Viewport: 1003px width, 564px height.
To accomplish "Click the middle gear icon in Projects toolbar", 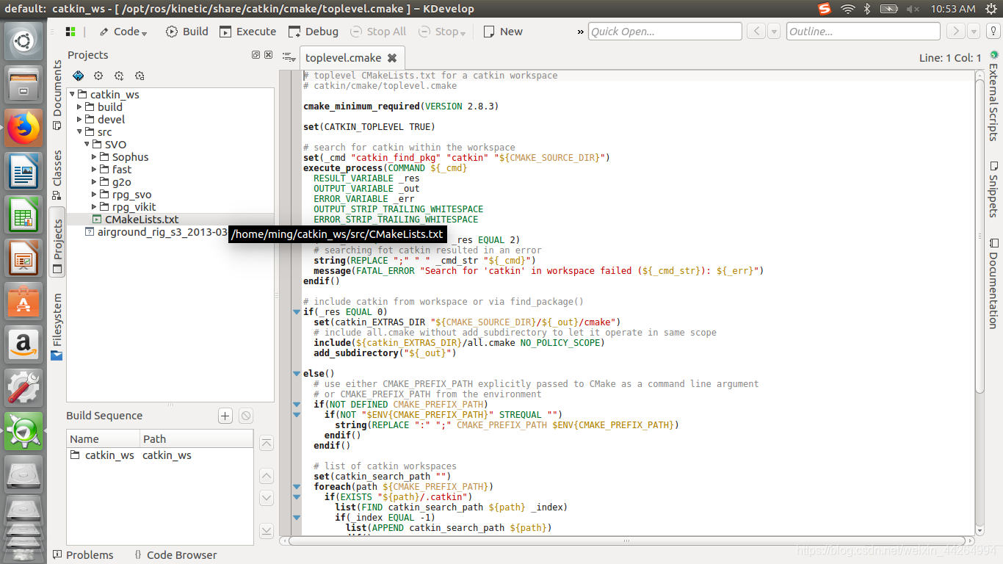I will coord(119,76).
